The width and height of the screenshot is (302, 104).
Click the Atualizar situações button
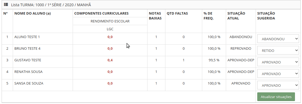pos(276,97)
